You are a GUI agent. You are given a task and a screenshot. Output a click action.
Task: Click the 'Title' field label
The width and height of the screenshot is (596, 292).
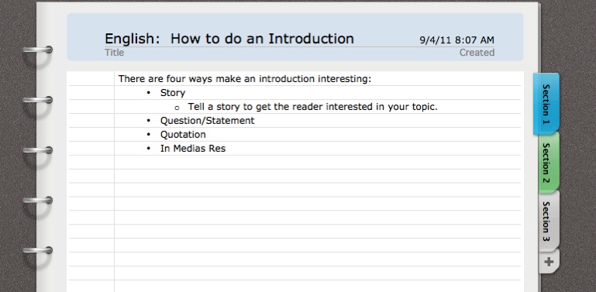pyautogui.click(x=114, y=53)
